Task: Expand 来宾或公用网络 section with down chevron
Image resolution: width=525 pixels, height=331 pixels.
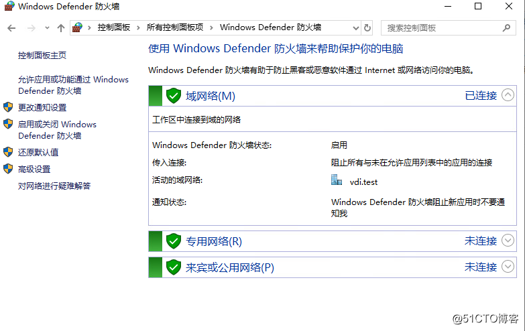Action: tap(508, 267)
